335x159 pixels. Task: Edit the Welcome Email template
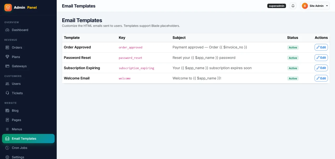click(x=321, y=78)
